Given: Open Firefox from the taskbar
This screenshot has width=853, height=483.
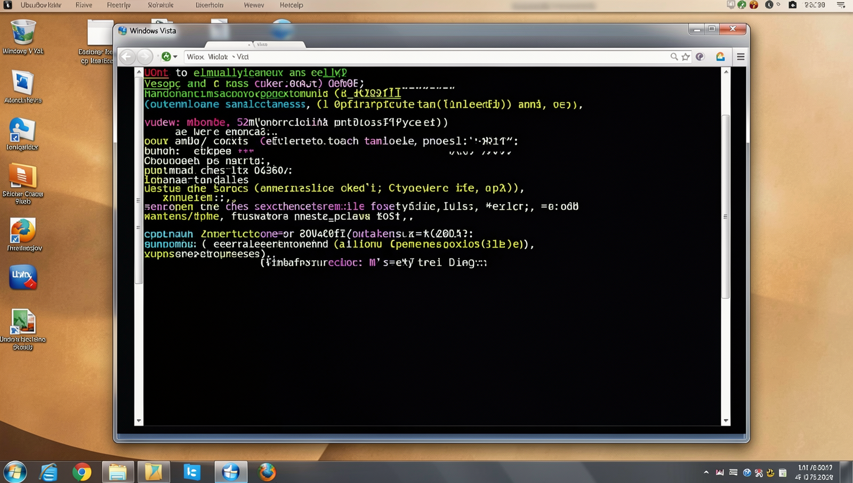Looking at the screenshot, I should click(x=267, y=472).
